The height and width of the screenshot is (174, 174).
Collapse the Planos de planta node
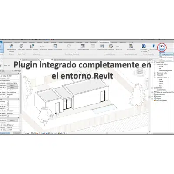click(x=155, y=64)
